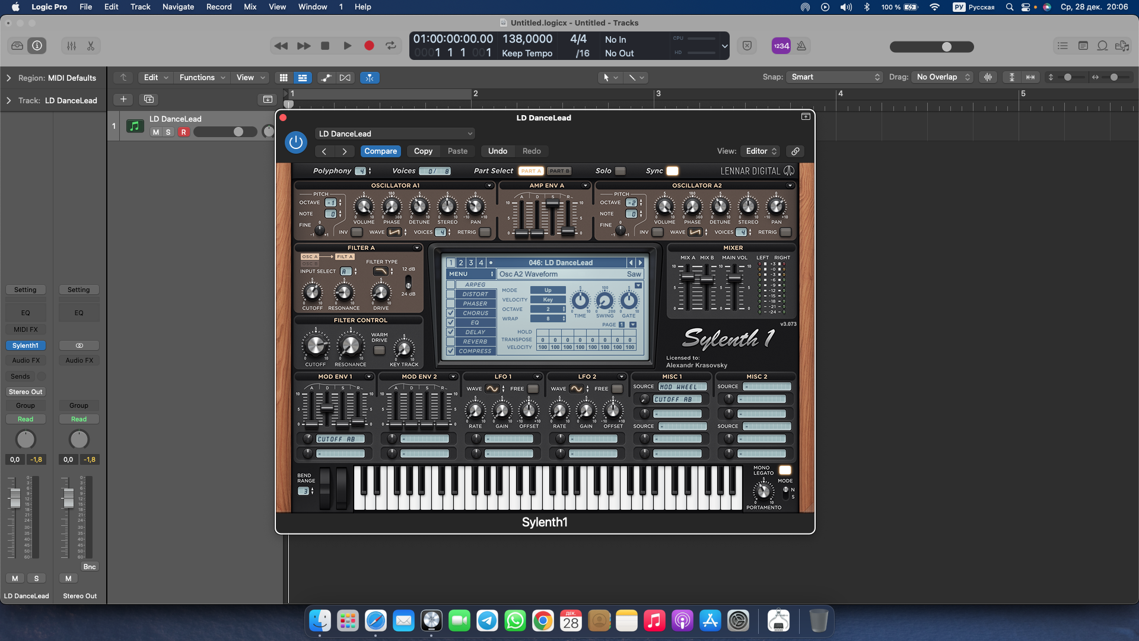Viewport: 1139px width, 641px height.
Task: Click the Compare button in Sylenth1 toolbar
Action: point(380,150)
